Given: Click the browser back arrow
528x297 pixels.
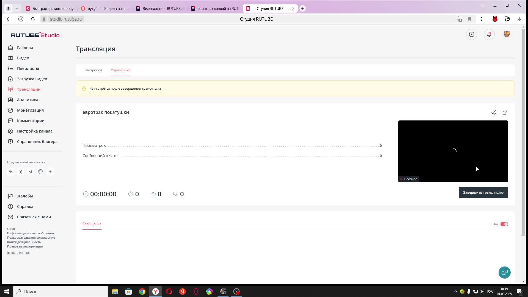Looking at the screenshot, I should (x=9, y=19).
